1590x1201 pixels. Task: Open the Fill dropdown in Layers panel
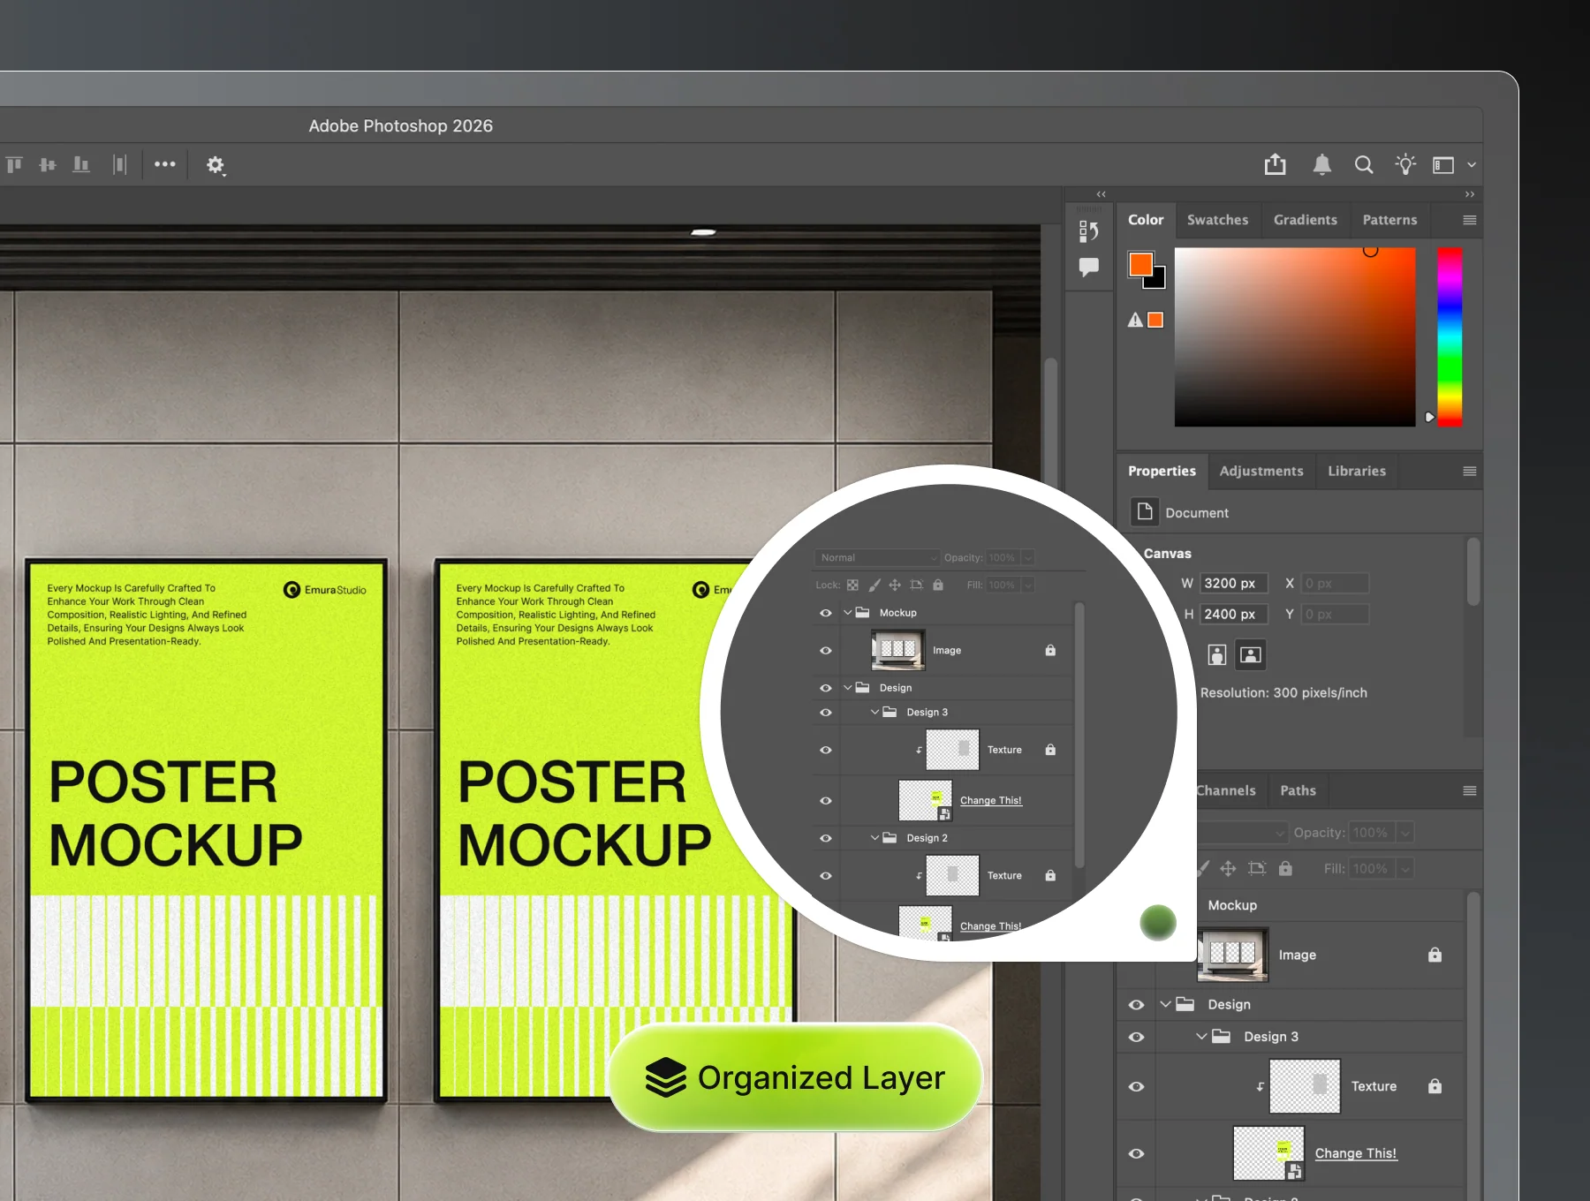pos(1404,869)
